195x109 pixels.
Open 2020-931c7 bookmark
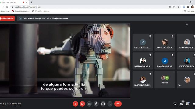coord(41,11)
